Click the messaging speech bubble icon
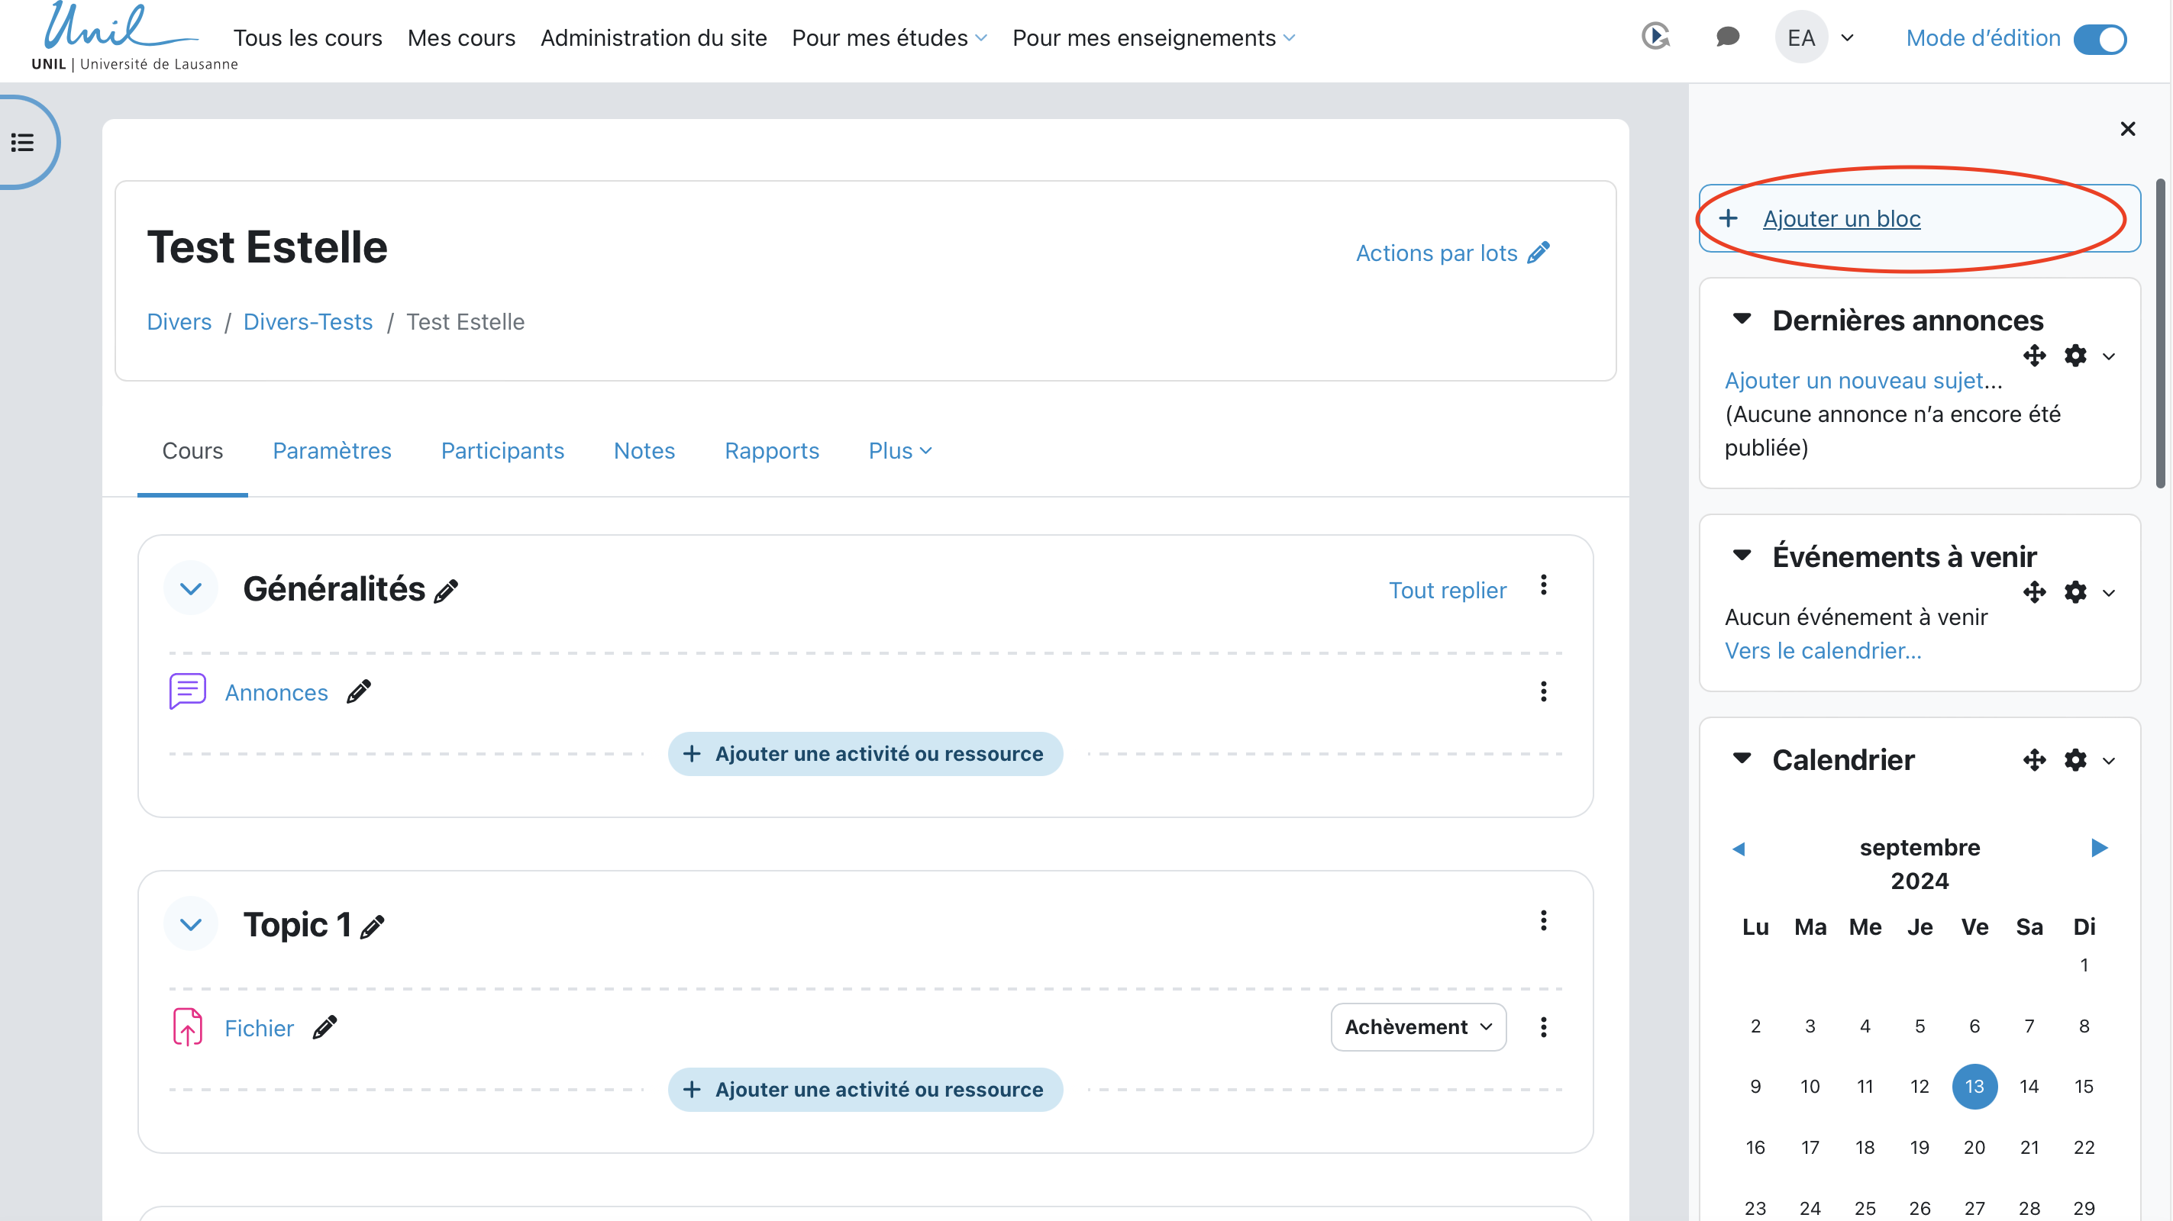This screenshot has width=2173, height=1221. pos(1727,37)
